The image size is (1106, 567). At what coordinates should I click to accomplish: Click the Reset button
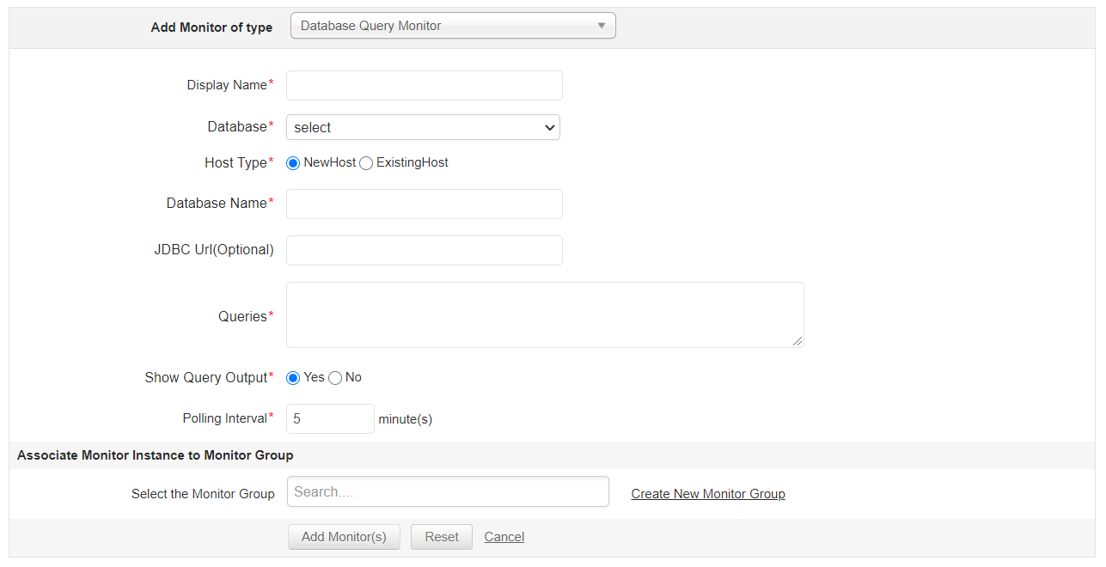(x=442, y=537)
